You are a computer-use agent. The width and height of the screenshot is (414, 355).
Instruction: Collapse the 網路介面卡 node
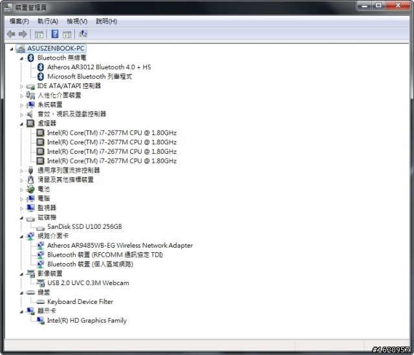pos(21,237)
